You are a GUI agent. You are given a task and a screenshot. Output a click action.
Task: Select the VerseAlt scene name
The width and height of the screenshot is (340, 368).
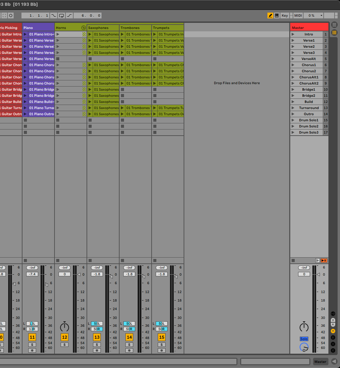tap(309, 59)
